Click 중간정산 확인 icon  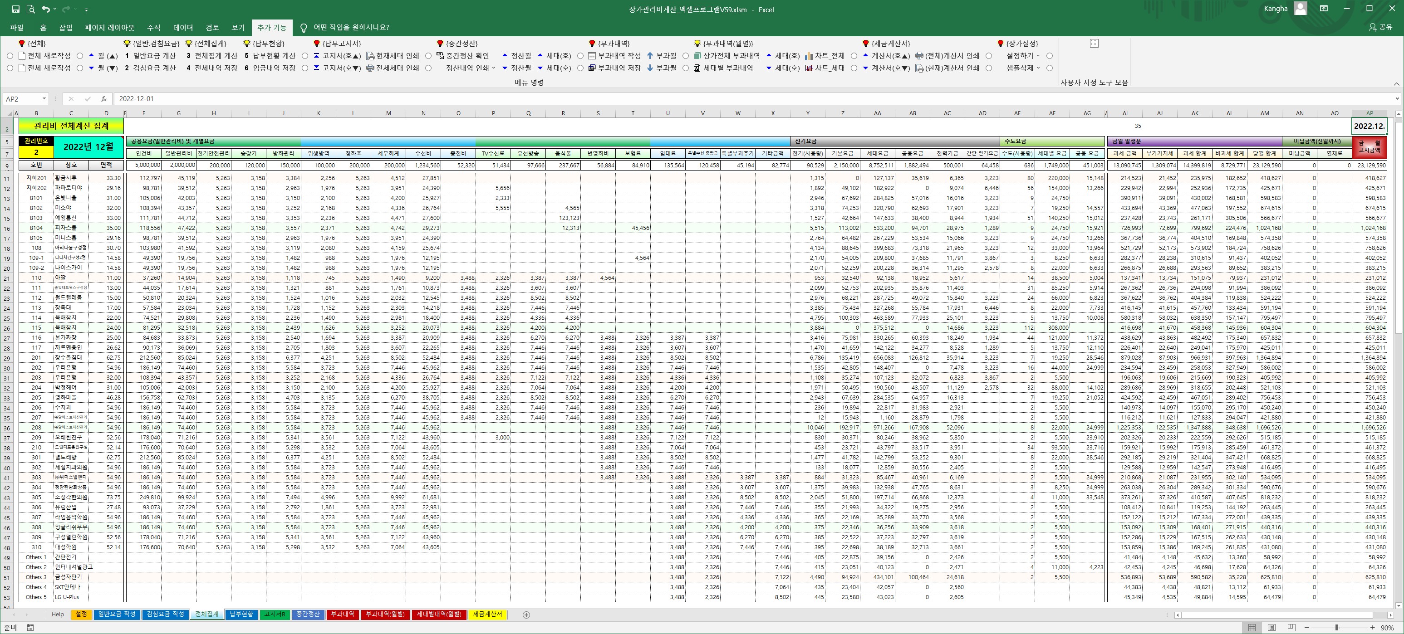[x=440, y=56]
